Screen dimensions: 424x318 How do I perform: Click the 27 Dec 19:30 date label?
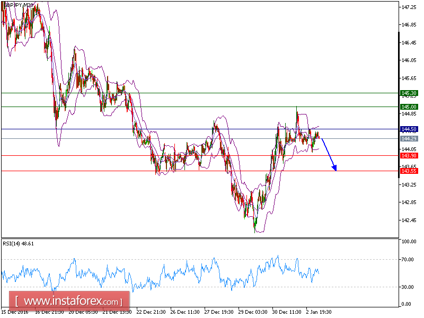[x=219, y=313]
